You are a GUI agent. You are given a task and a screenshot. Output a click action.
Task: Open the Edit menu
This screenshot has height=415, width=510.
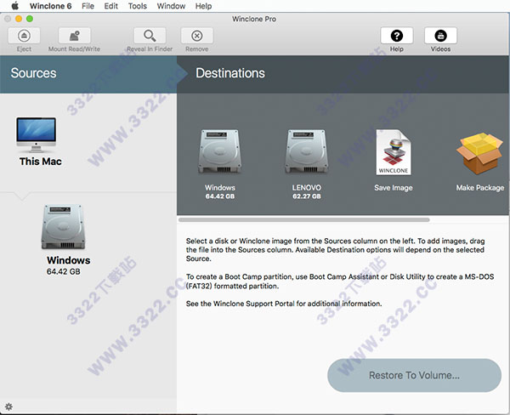pyautogui.click(x=110, y=6)
